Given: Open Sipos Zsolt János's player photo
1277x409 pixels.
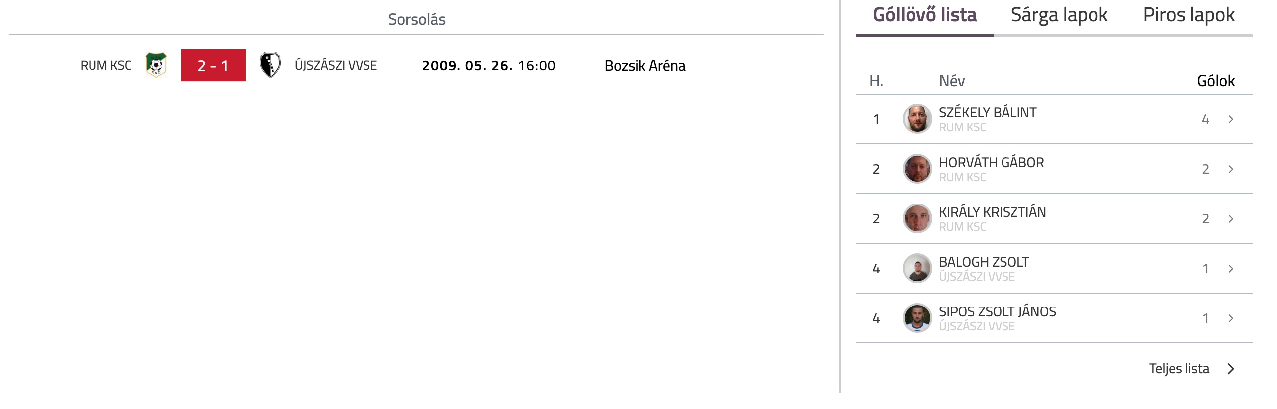Looking at the screenshot, I should pyautogui.click(x=917, y=318).
